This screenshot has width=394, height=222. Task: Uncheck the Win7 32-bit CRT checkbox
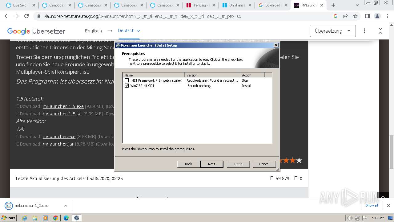pyautogui.click(x=127, y=86)
